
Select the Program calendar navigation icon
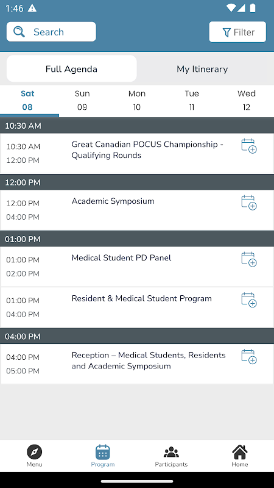pyautogui.click(x=103, y=452)
